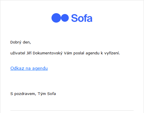Image resolution: width=144 pixels, height=113 pixels.
Task: Click the word 'uživatel' in message
Action: point(18,53)
